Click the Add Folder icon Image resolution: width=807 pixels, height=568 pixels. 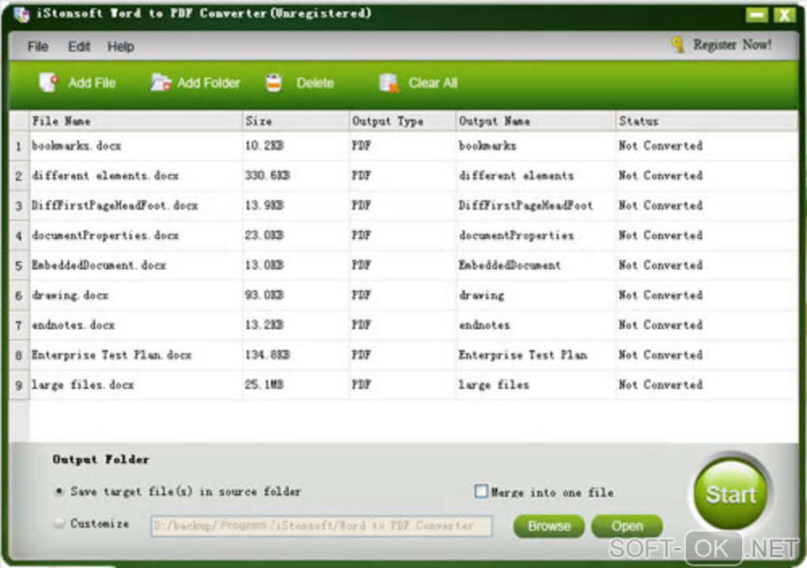[x=161, y=82]
